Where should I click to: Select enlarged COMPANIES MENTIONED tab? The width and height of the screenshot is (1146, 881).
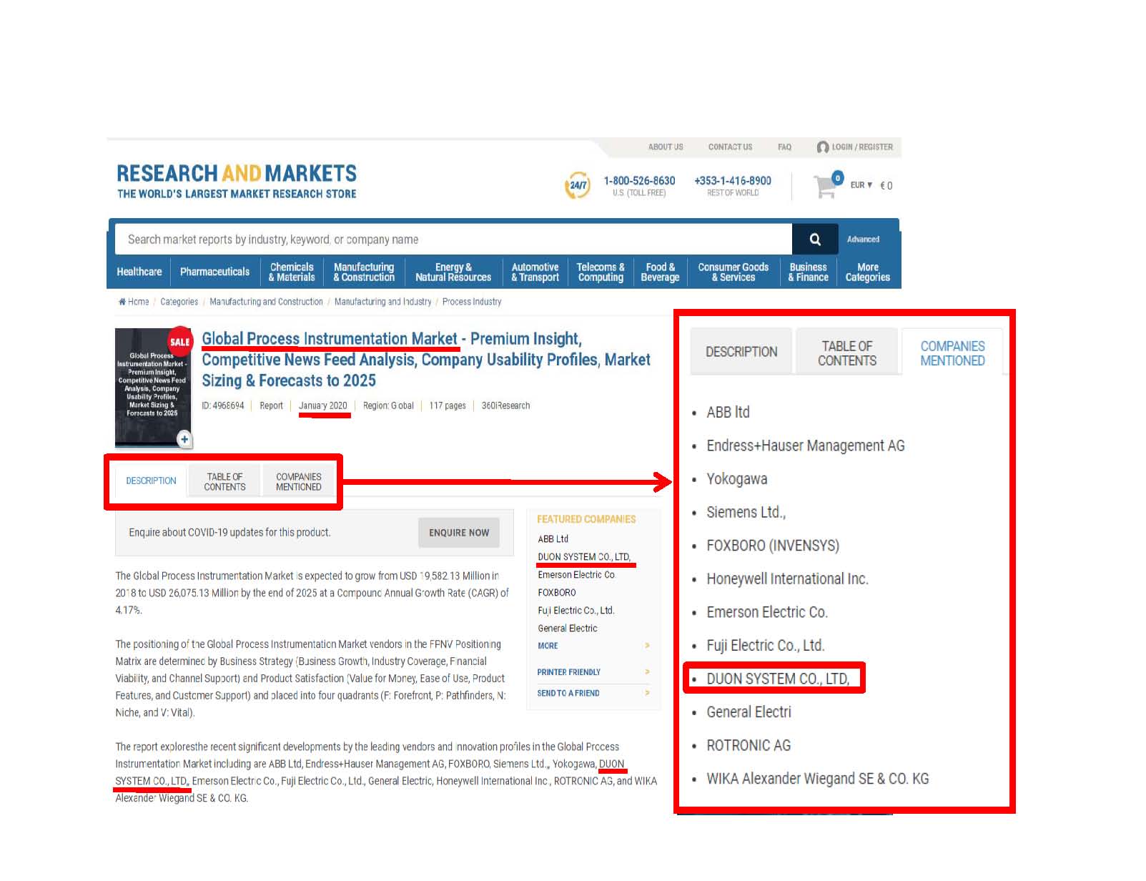tap(952, 353)
